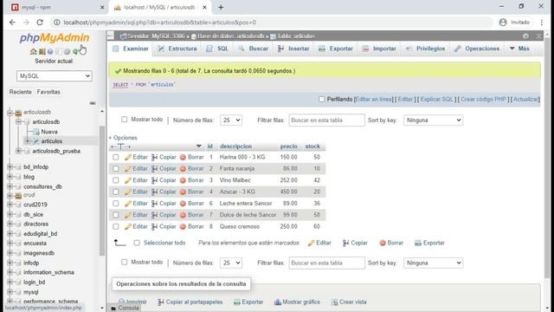Click the Mostrar gráfico chart icon
Screen dimensions: 554x312
[x=278, y=302]
